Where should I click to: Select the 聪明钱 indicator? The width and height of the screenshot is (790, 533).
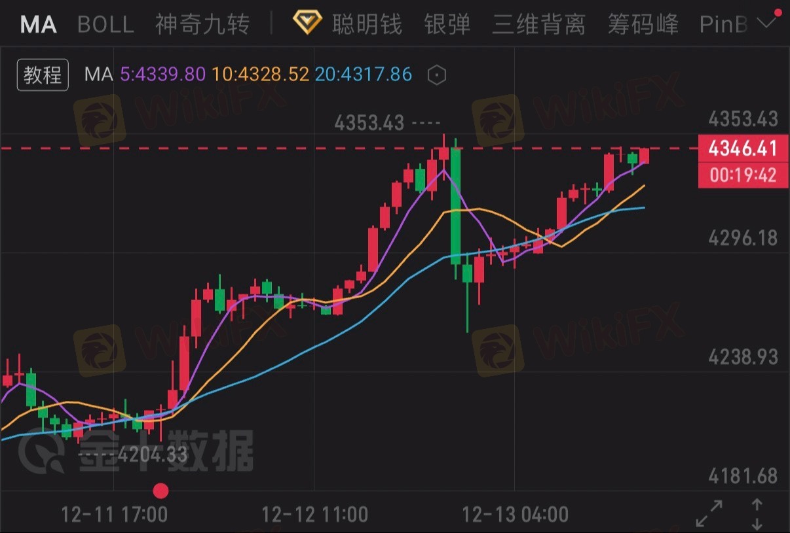pyautogui.click(x=367, y=25)
